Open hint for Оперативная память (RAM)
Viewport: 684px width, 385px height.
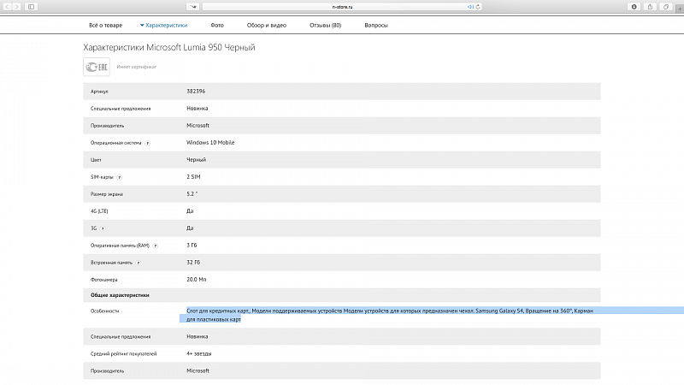click(x=156, y=246)
